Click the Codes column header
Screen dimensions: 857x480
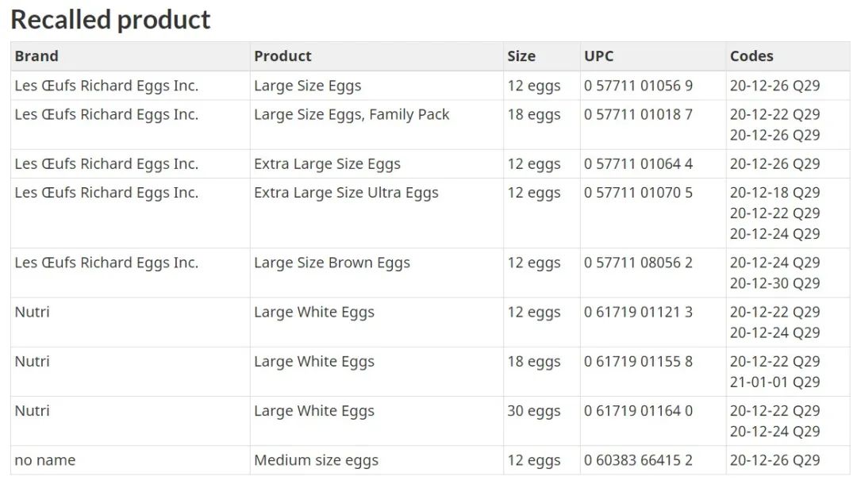tap(751, 56)
